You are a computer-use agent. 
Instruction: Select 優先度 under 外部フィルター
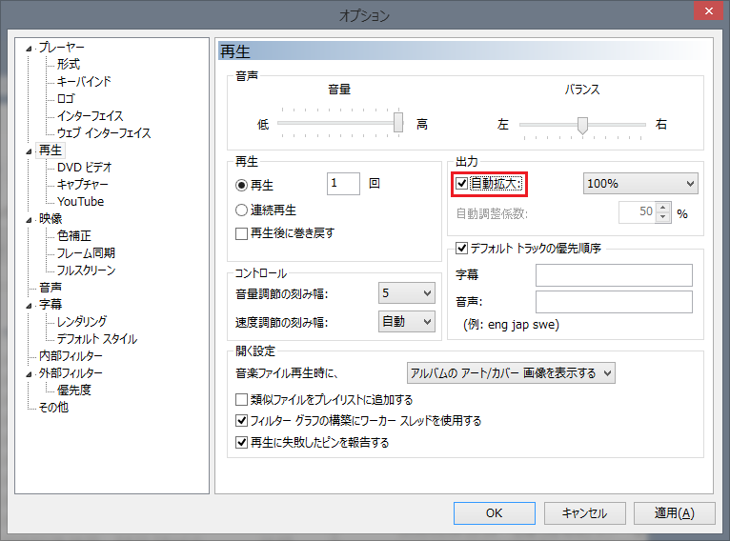tap(74, 390)
